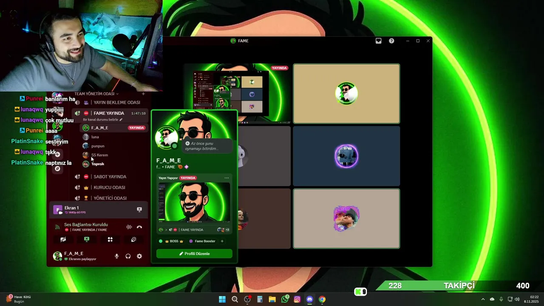
Task: Open Google Chrome from the taskbar
Action: pyautogui.click(x=322, y=299)
